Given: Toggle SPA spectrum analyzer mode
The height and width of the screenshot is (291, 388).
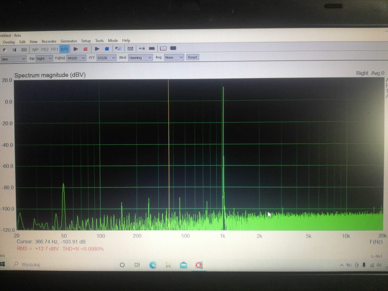Looking at the screenshot, I should 65,49.
